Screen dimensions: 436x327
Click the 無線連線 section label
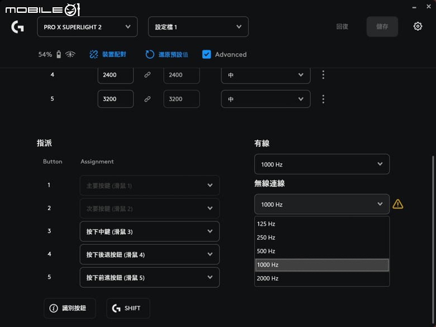[x=269, y=183]
